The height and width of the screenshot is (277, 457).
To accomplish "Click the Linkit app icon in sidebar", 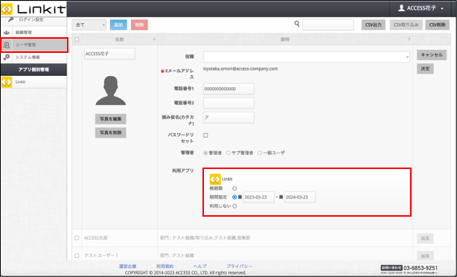I will (7, 82).
